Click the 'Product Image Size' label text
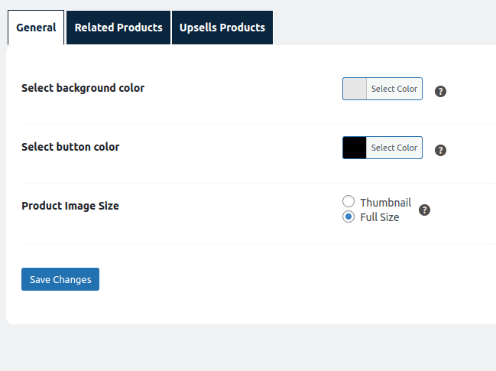The height and width of the screenshot is (371, 496). click(70, 206)
